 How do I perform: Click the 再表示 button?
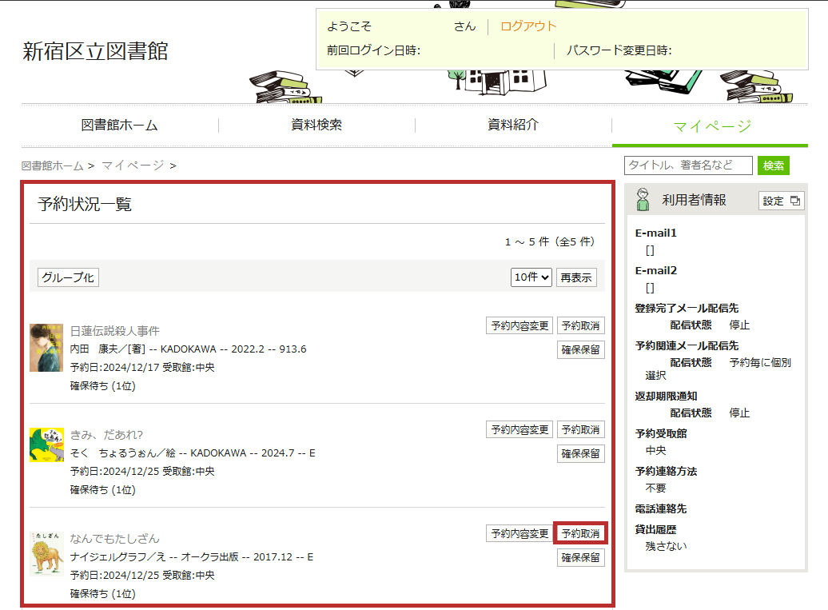[576, 277]
